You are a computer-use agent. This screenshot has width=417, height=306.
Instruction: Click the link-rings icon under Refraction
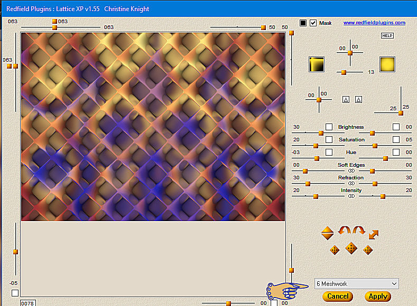point(351,184)
